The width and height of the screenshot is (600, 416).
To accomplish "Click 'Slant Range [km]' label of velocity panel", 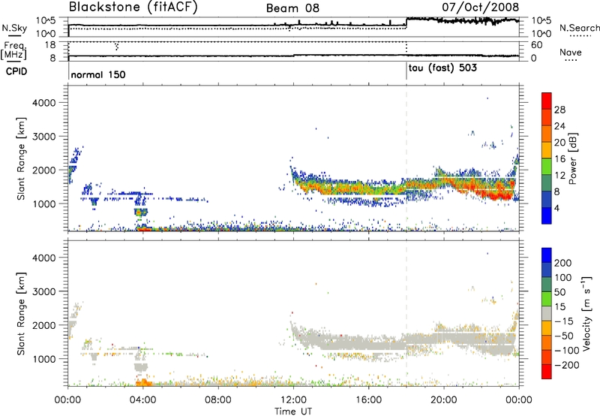I will click(x=21, y=313).
